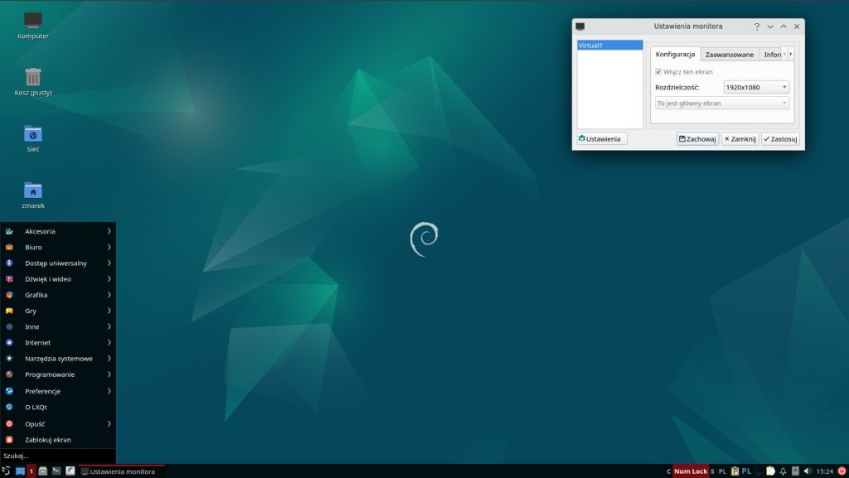The image size is (849, 478).
Task: Click the Zachowaj button
Action: pyautogui.click(x=696, y=138)
